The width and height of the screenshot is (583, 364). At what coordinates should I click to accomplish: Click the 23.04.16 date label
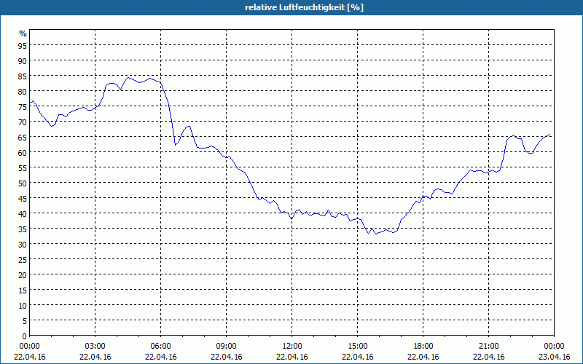point(554,357)
